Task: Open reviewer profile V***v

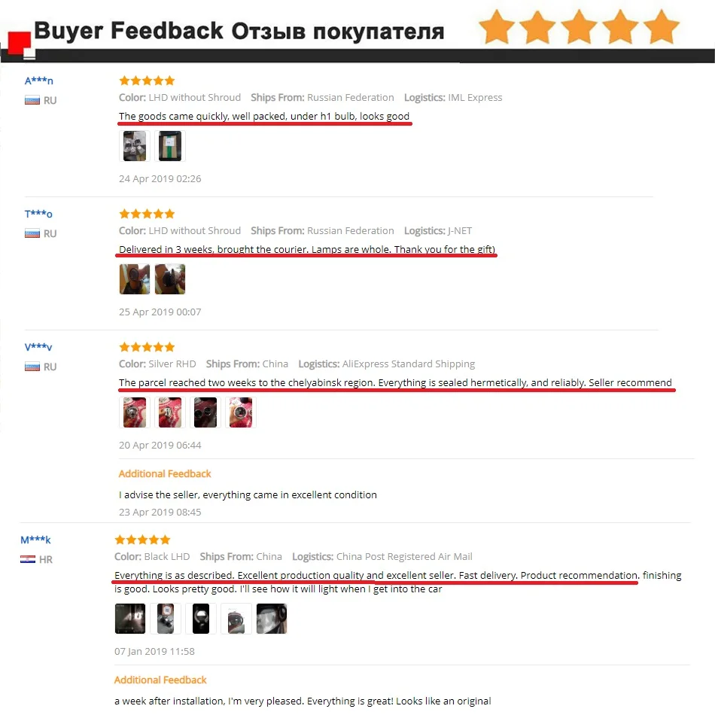Action: click(38, 347)
